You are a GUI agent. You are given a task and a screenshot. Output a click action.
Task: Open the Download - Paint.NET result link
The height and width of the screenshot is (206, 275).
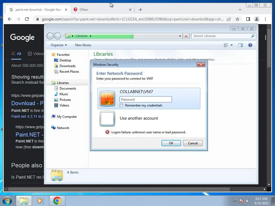[28, 103]
